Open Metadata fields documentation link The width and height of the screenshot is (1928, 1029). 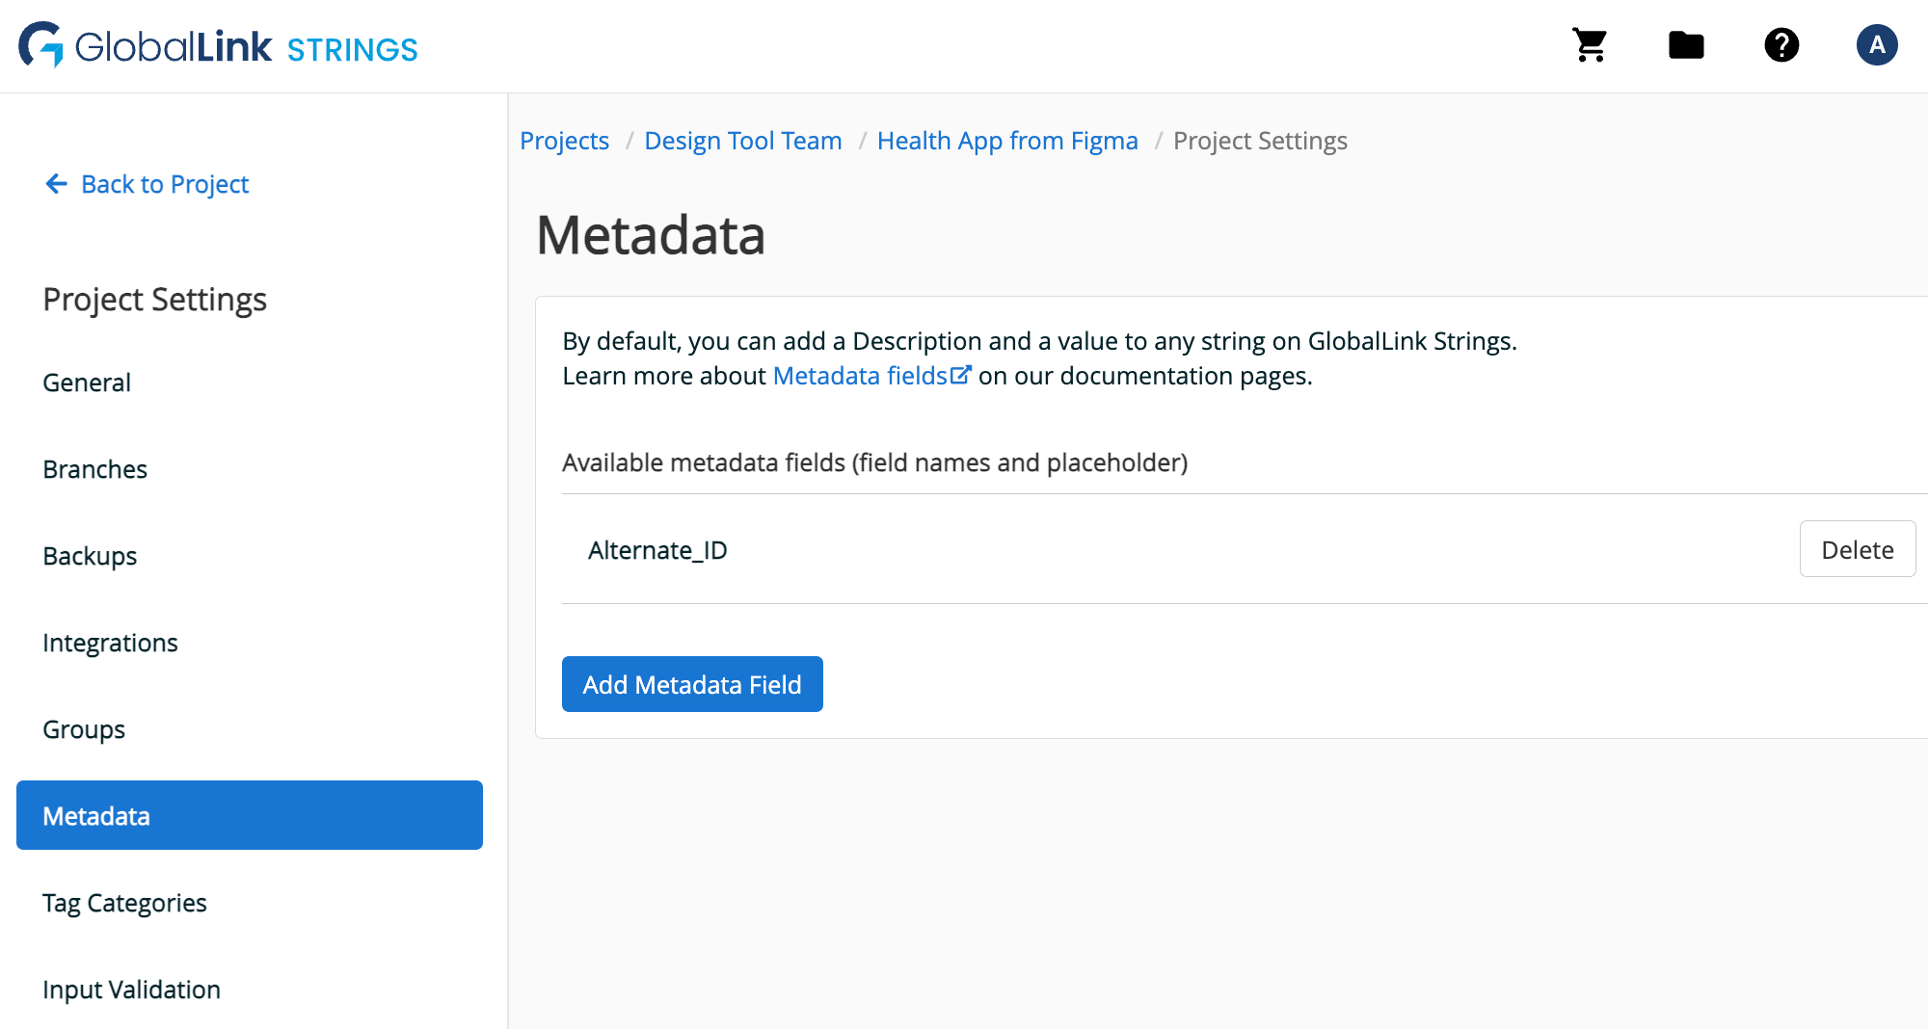[871, 376]
